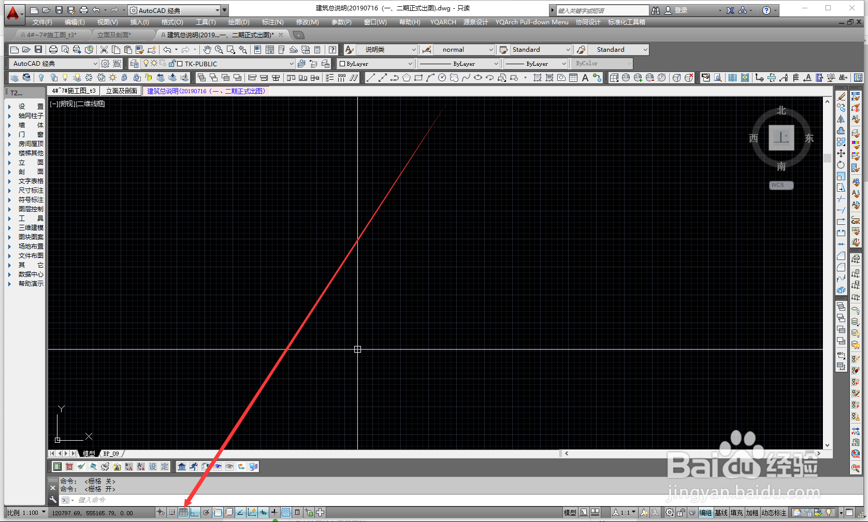Image resolution: width=868 pixels, height=522 pixels.
Task: Click the Zoom Window icon
Action: (x=231, y=50)
